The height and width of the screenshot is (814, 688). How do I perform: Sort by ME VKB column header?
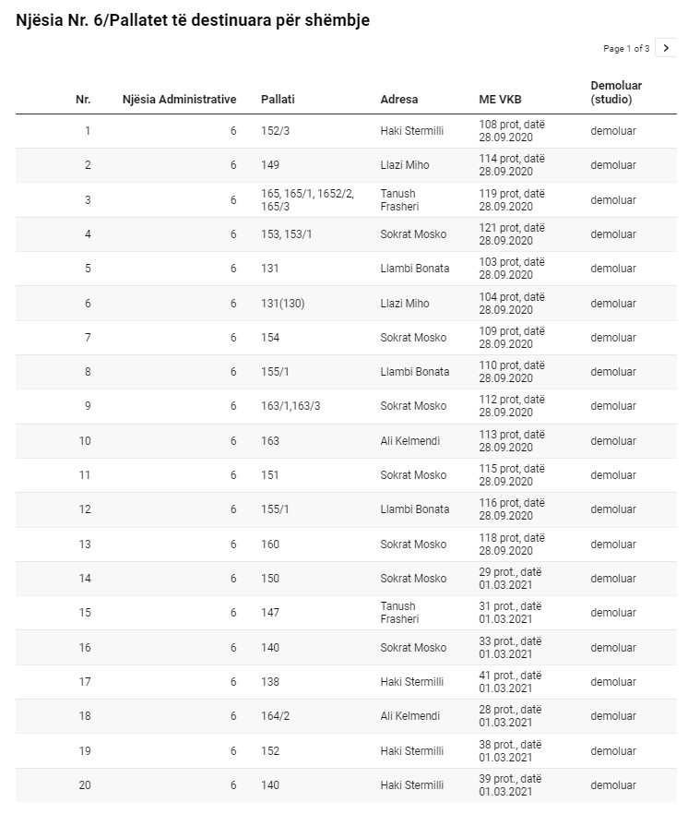coord(500,100)
